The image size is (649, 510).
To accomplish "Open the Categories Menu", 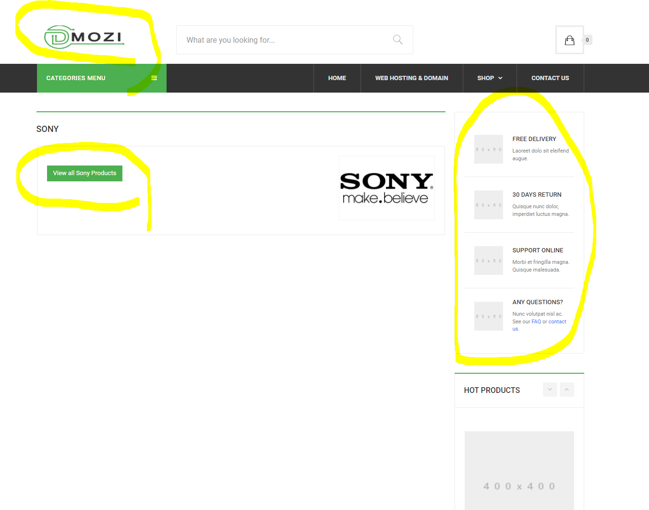I will (102, 78).
